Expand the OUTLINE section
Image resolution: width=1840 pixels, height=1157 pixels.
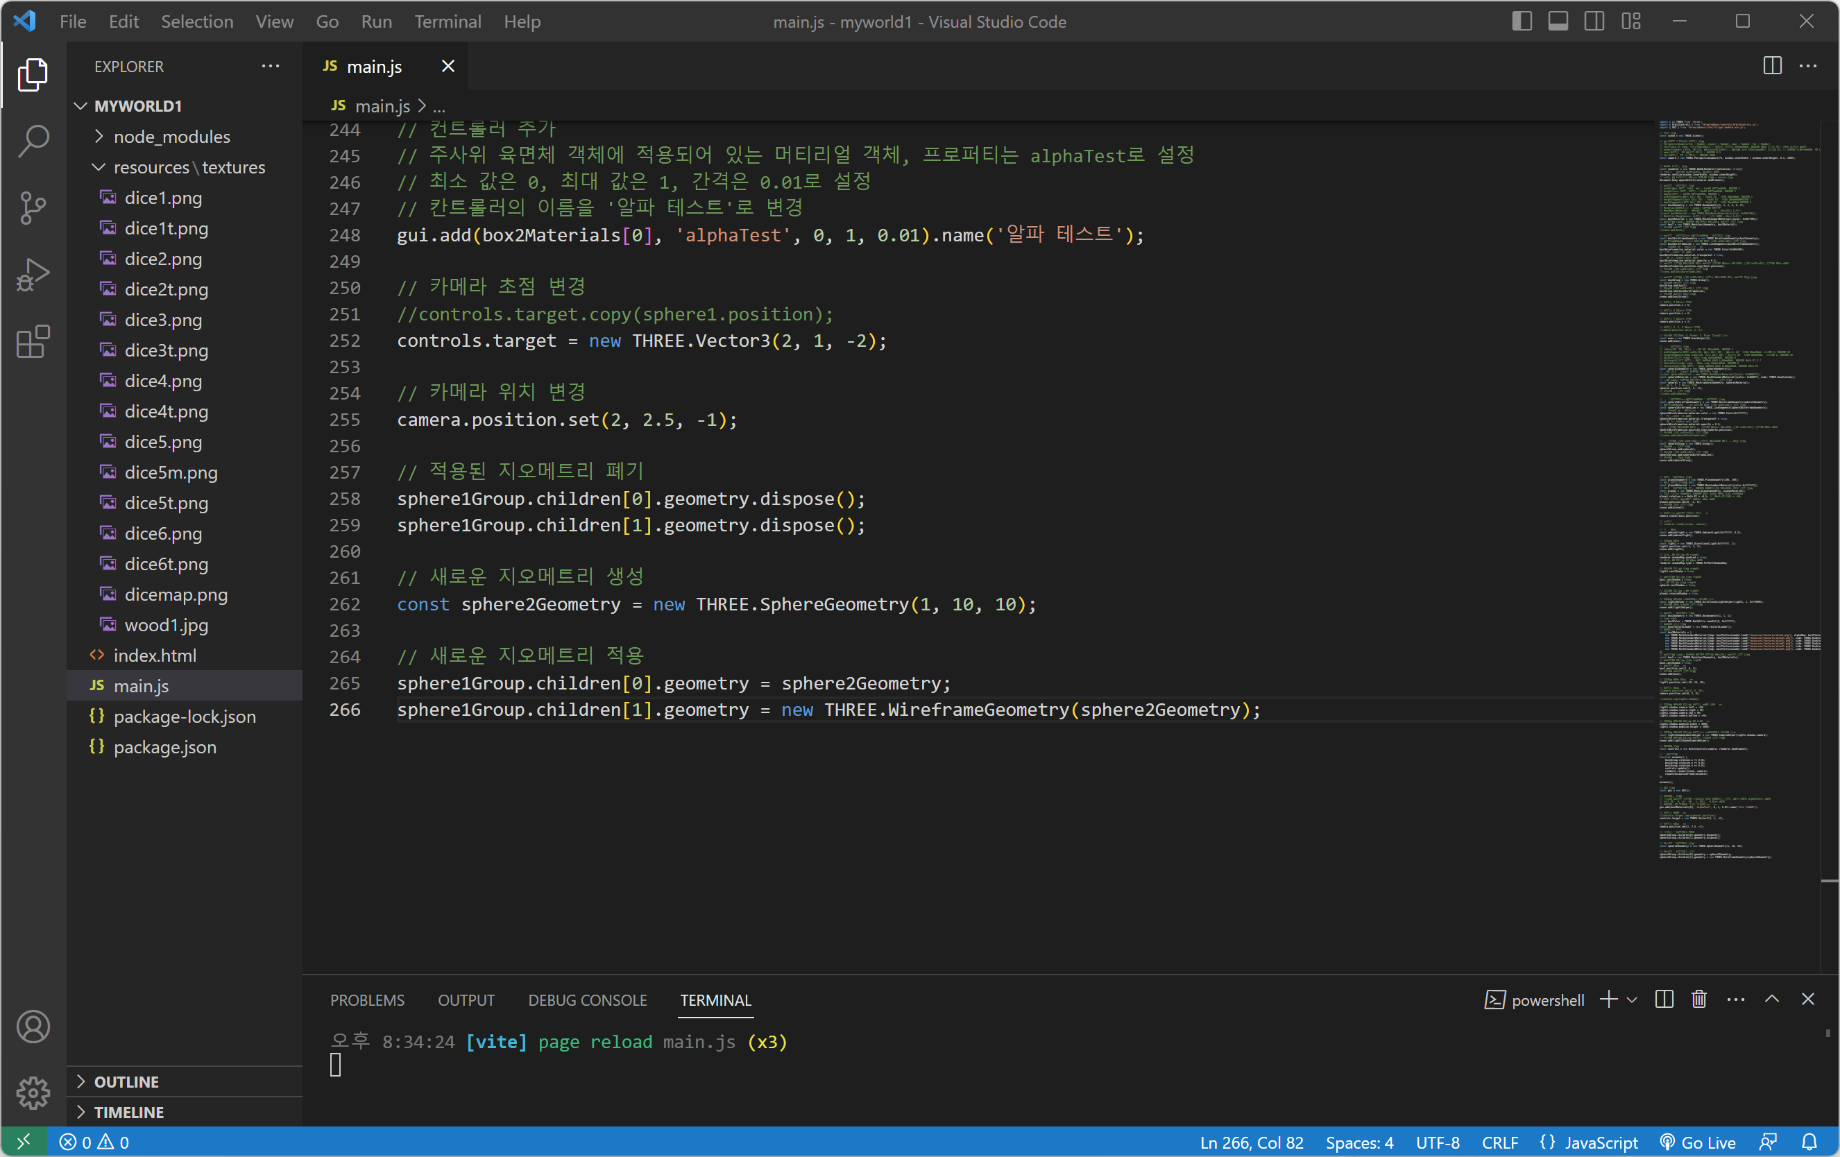[x=126, y=1081]
